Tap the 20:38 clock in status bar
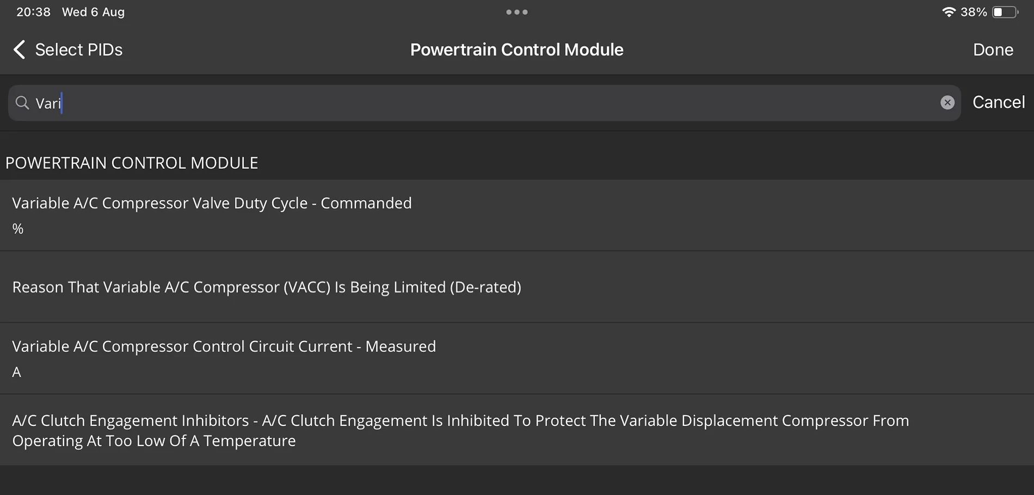 tap(33, 12)
